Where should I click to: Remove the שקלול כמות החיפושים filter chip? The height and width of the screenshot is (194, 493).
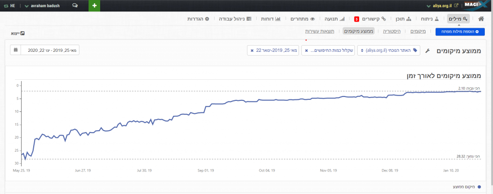point(307,50)
